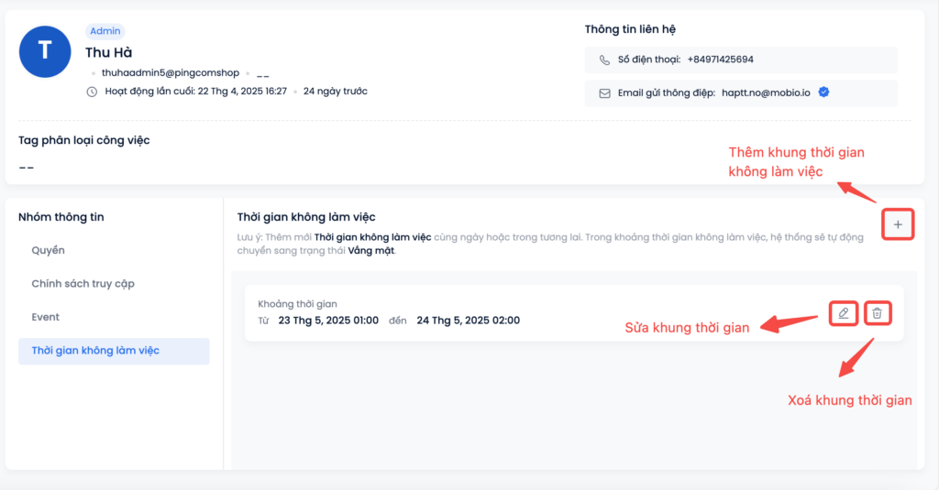Screen dimensions: 939x490
Task: Click the name Thu Hà
Action: 108,52
